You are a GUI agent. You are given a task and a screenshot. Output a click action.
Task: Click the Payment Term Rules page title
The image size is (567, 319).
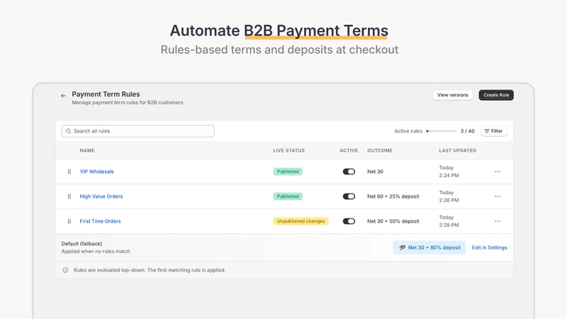[x=106, y=94]
